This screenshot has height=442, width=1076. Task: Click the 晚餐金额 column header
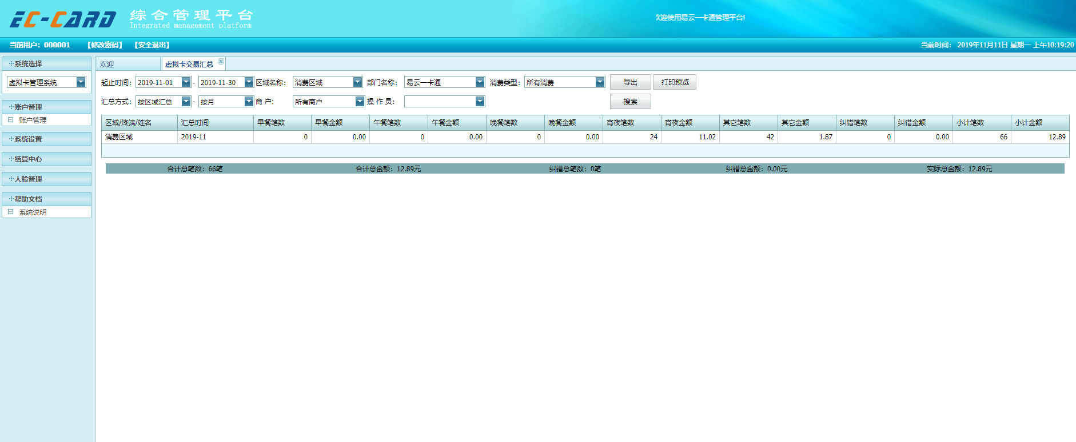coord(574,123)
